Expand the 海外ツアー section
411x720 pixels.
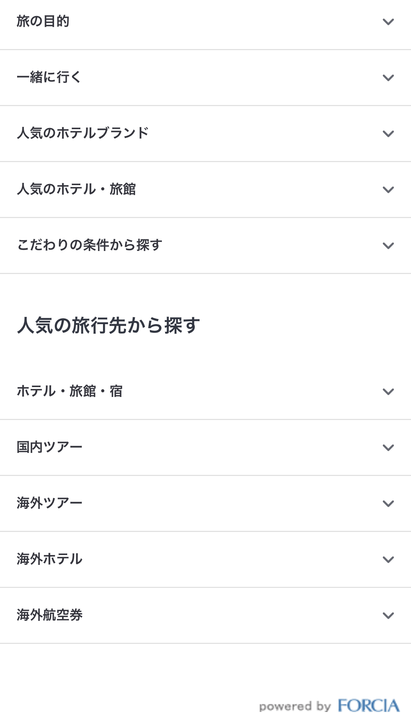tap(50, 503)
